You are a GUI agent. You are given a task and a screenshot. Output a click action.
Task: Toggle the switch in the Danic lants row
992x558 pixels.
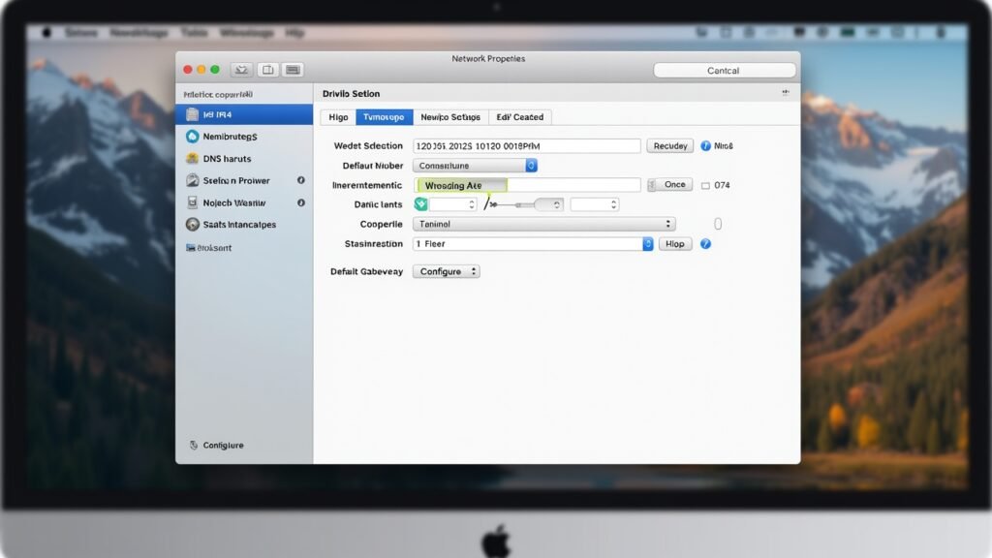[547, 204]
